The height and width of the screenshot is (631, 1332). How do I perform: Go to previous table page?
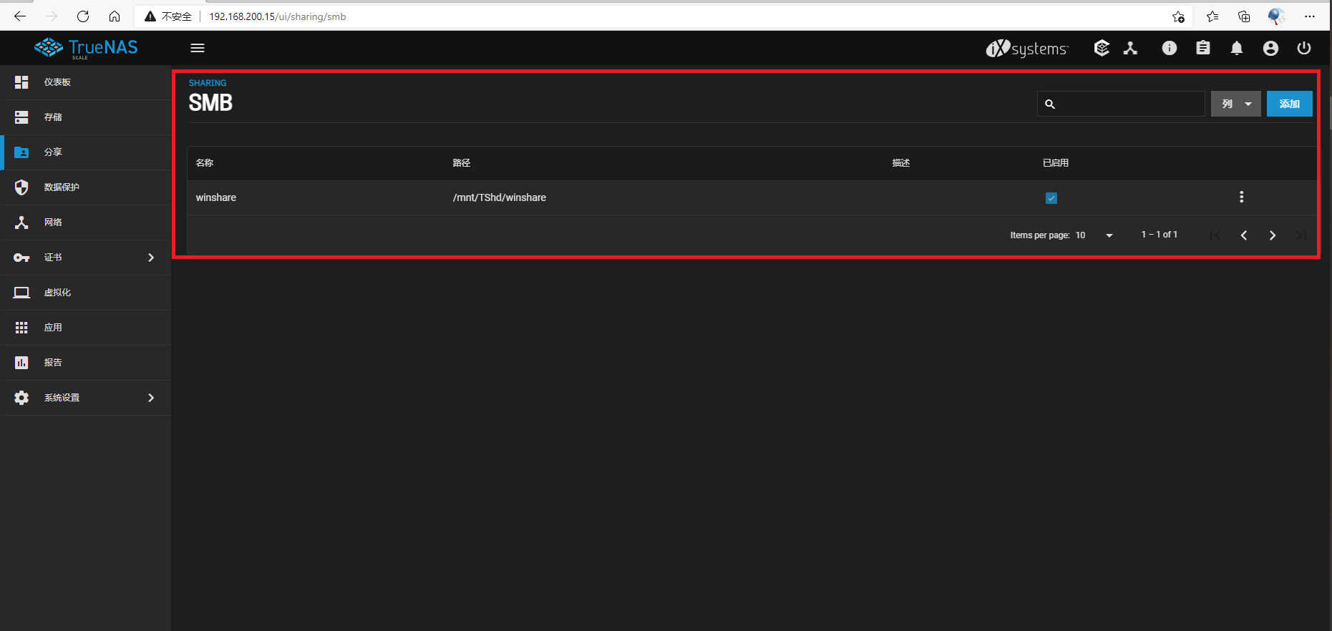coord(1243,235)
